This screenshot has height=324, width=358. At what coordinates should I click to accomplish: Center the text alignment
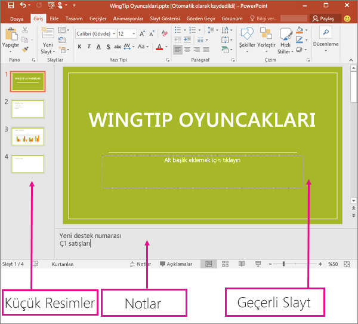tap(187, 50)
